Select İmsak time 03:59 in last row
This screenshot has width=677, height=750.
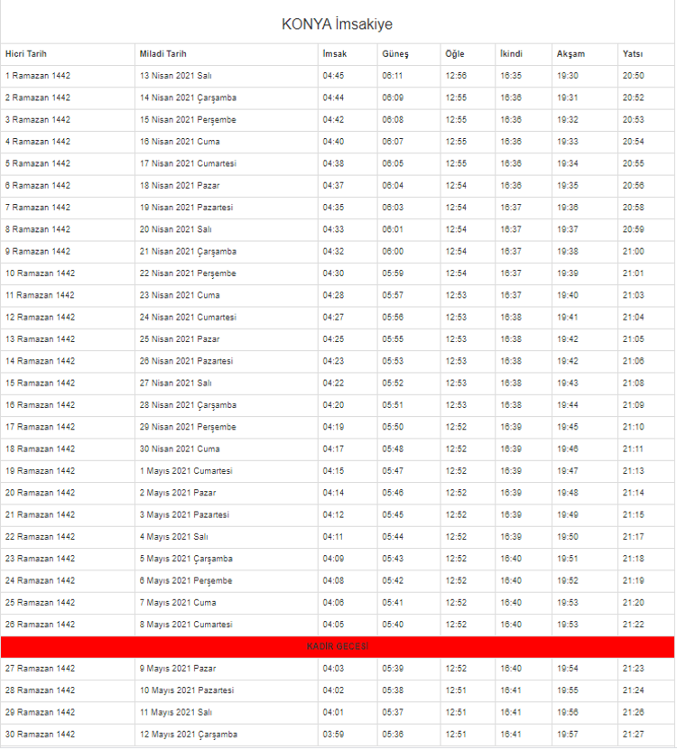[333, 735]
